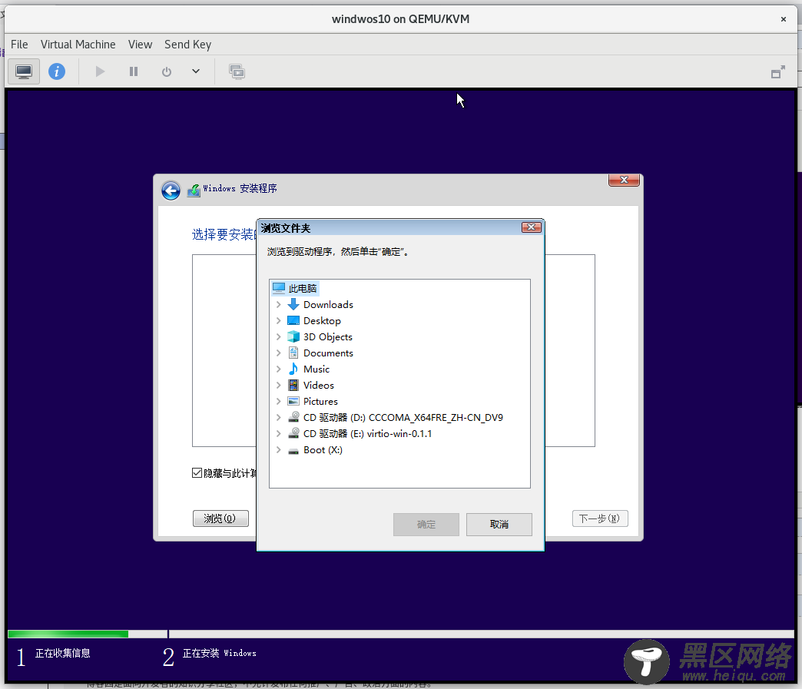Select the Downloads folder label

(x=328, y=304)
